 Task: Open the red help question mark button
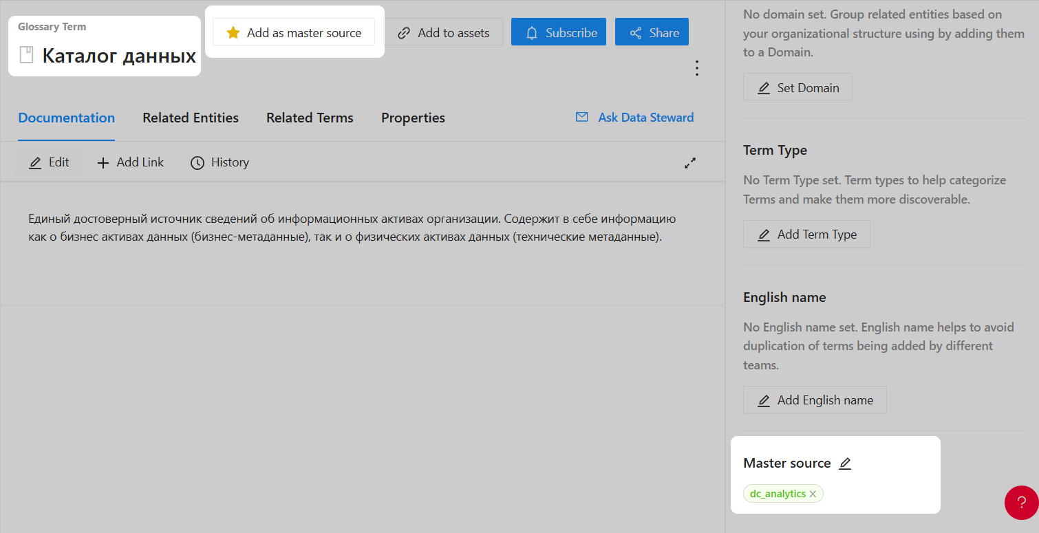[1021, 502]
